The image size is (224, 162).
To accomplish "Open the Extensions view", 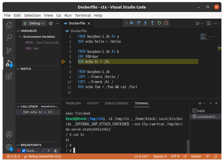I will coord(9,76).
